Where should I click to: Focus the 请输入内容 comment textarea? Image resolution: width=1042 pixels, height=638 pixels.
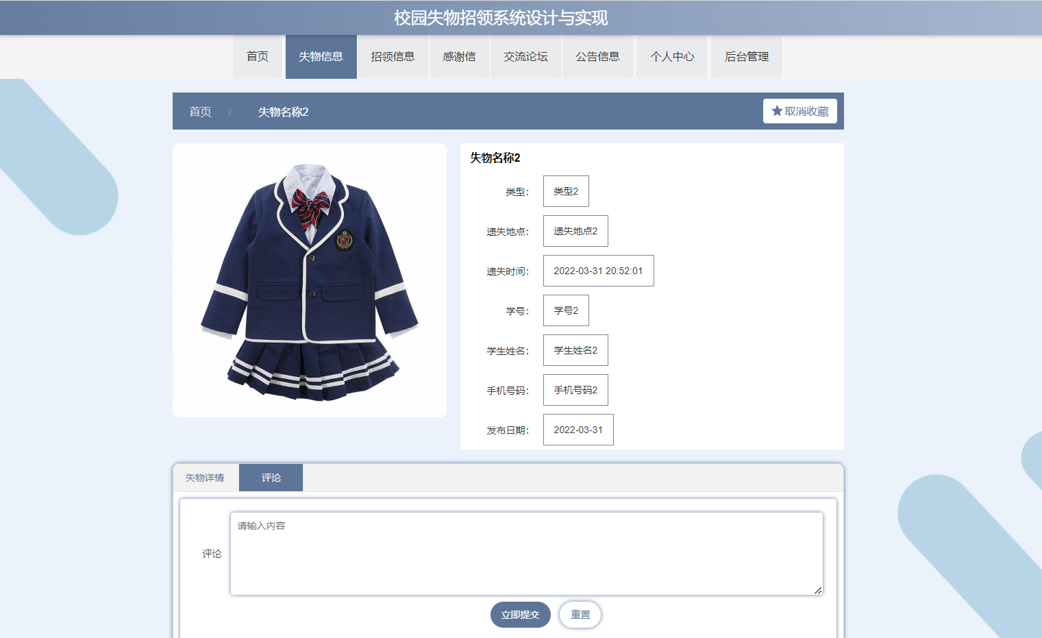point(527,554)
